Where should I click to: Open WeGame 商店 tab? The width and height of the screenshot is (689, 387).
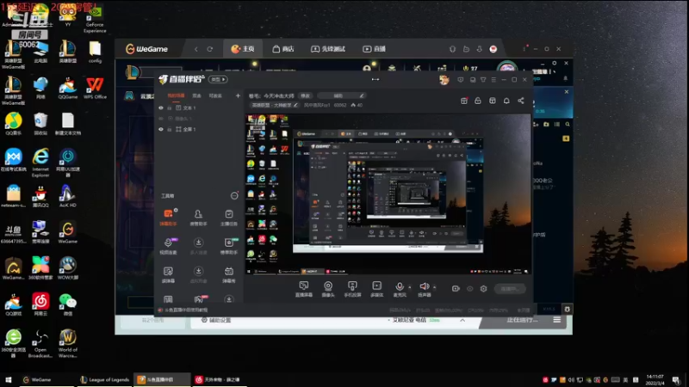click(283, 49)
